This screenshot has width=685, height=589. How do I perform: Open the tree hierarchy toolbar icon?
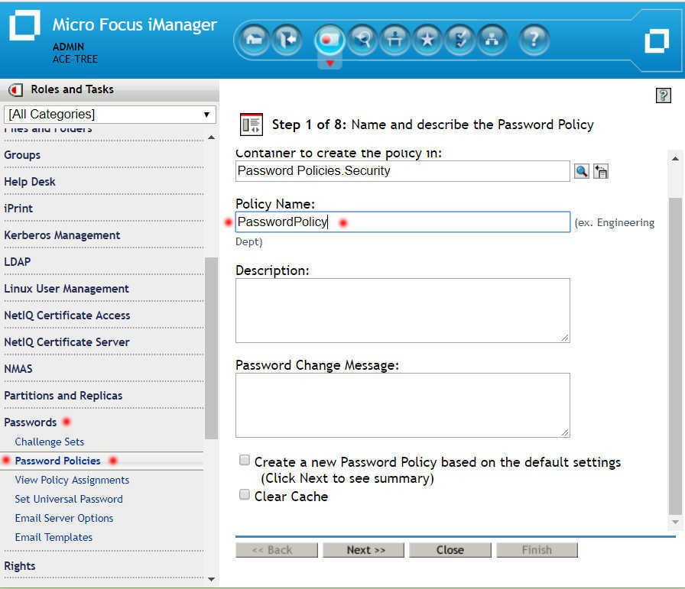[492, 40]
